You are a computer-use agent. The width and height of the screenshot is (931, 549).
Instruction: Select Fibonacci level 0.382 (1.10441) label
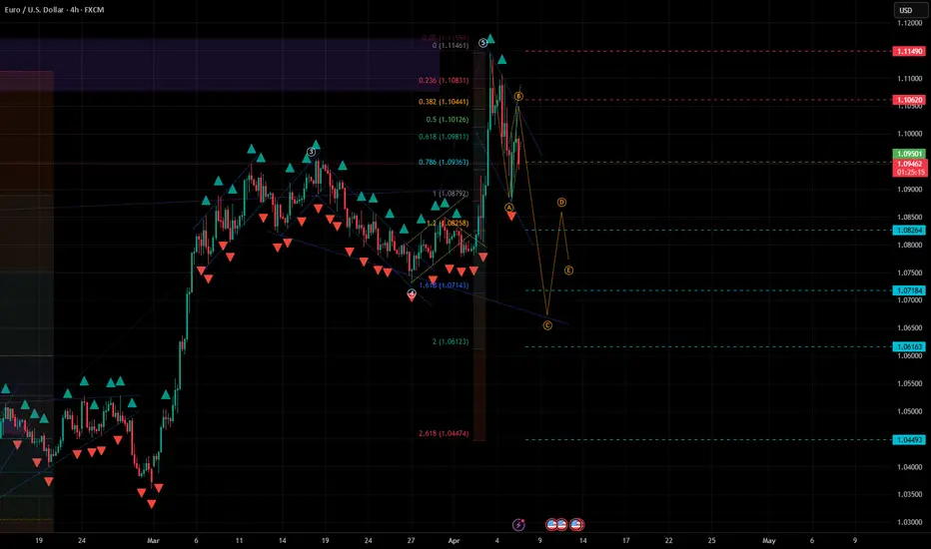444,102
